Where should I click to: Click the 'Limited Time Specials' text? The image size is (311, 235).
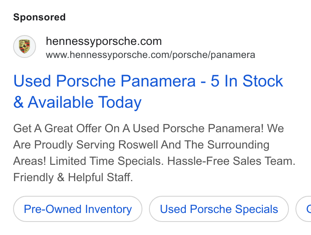tap(106, 161)
